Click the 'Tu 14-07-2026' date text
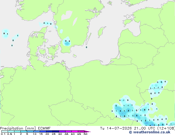The height and width of the screenshot is (135, 175). [x=116, y=128]
